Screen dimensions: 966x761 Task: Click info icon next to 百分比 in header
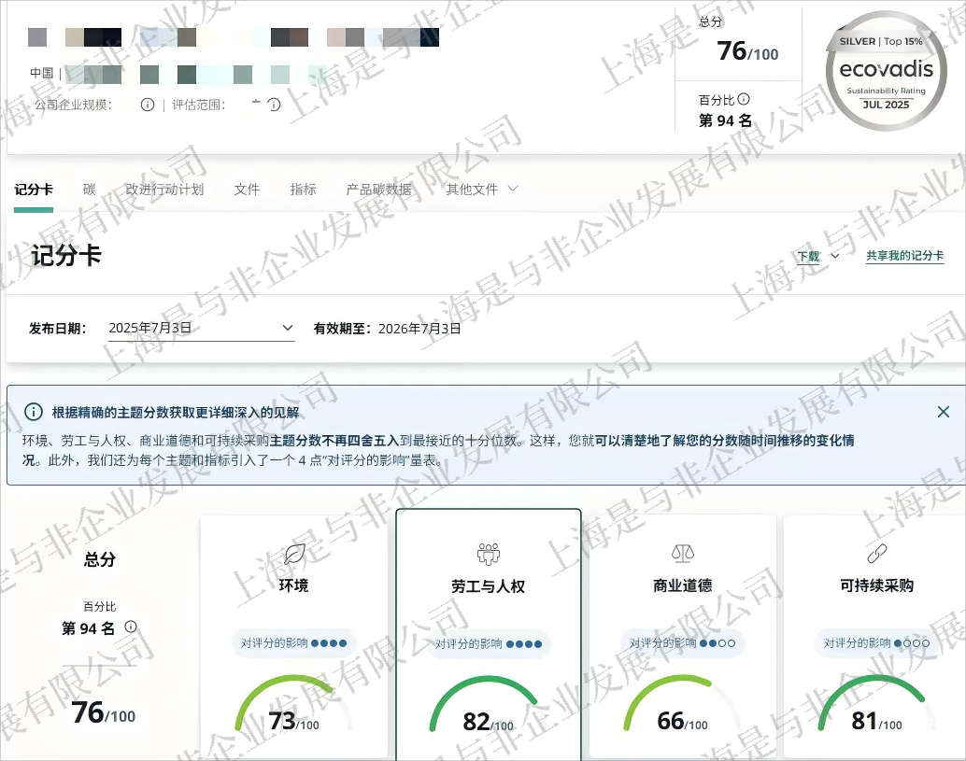pyautogui.click(x=744, y=100)
